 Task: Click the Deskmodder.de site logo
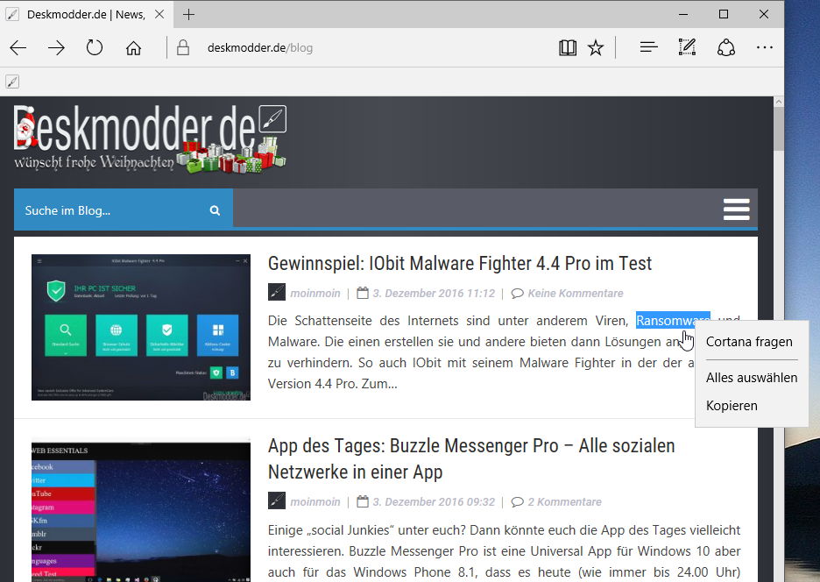(150, 138)
